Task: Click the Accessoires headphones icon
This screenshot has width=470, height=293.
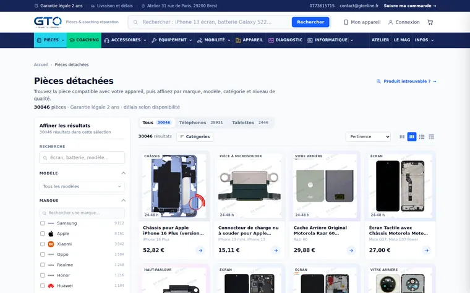Action: point(106,40)
